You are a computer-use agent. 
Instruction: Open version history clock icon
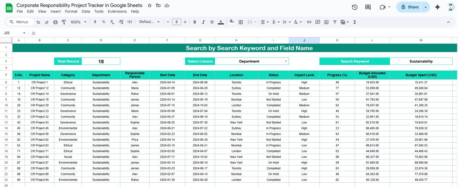355,7
